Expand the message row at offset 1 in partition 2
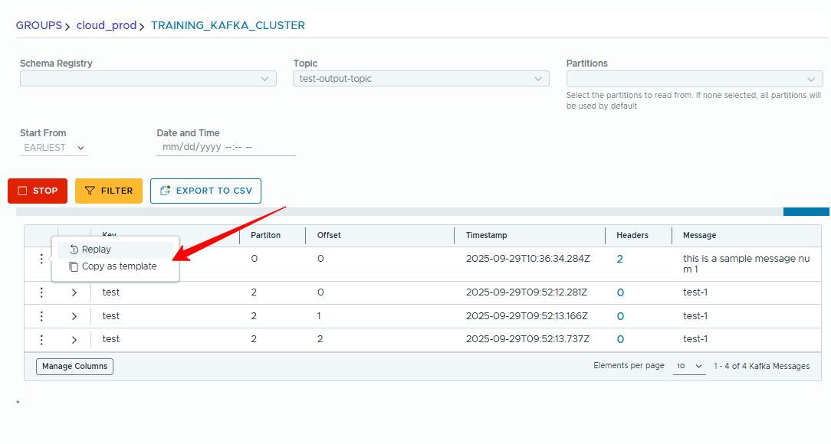The width and height of the screenshot is (831, 444). coord(74,316)
